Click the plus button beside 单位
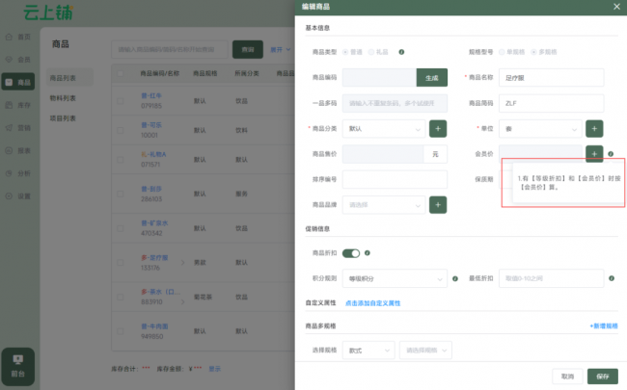The image size is (627, 390). (x=595, y=128)
